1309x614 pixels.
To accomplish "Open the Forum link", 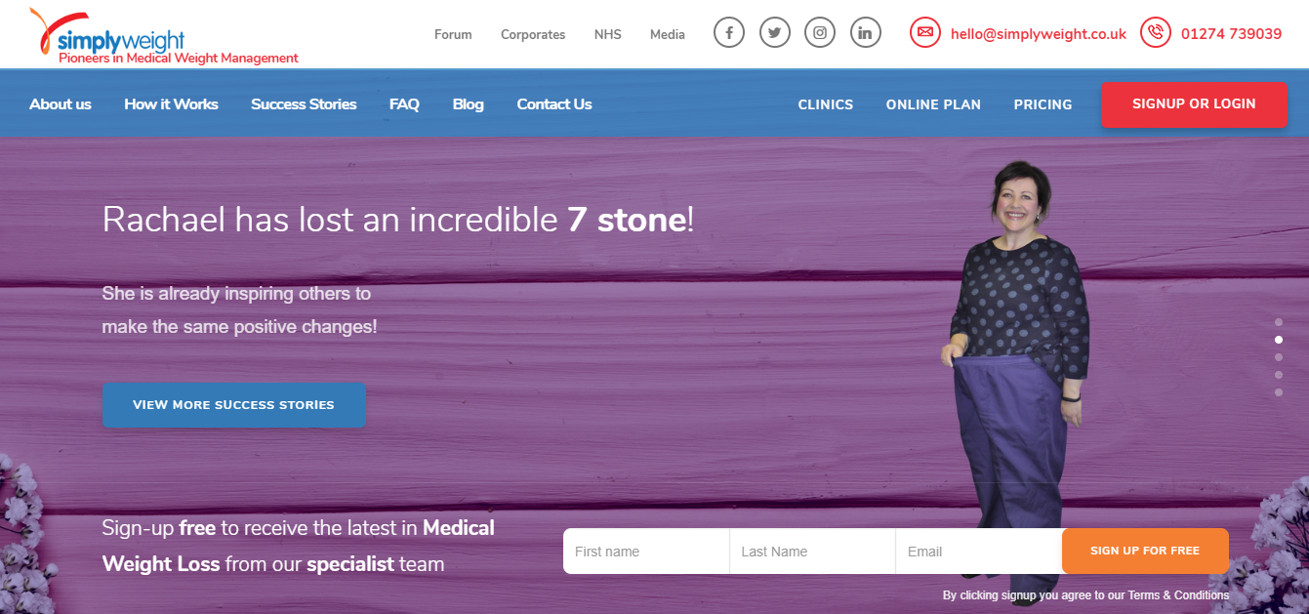I will 453,34.
